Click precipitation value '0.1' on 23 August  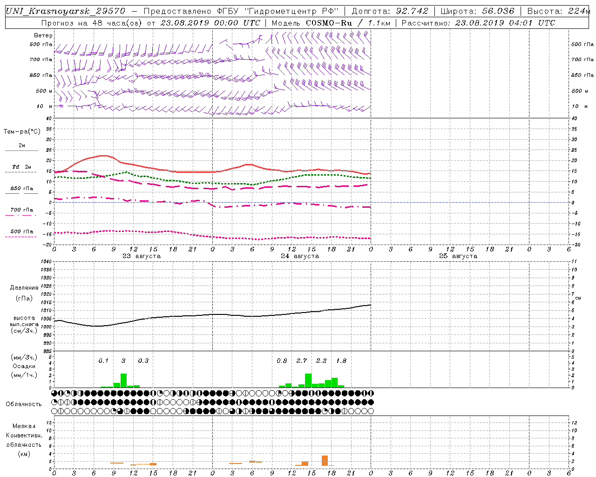(103, 361)
